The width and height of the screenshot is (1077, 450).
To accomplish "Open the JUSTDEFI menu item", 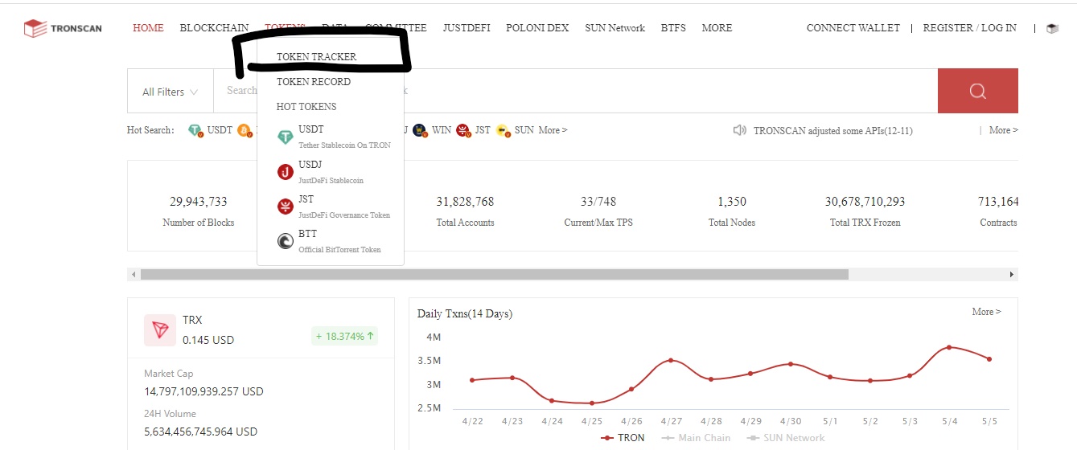I will (x=466, y=28).
